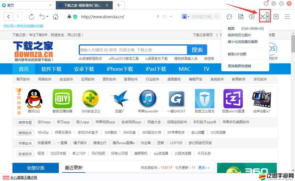This screenshot has width=295, height=181.
Task: Go to browser home page icon
Action: 56,17
